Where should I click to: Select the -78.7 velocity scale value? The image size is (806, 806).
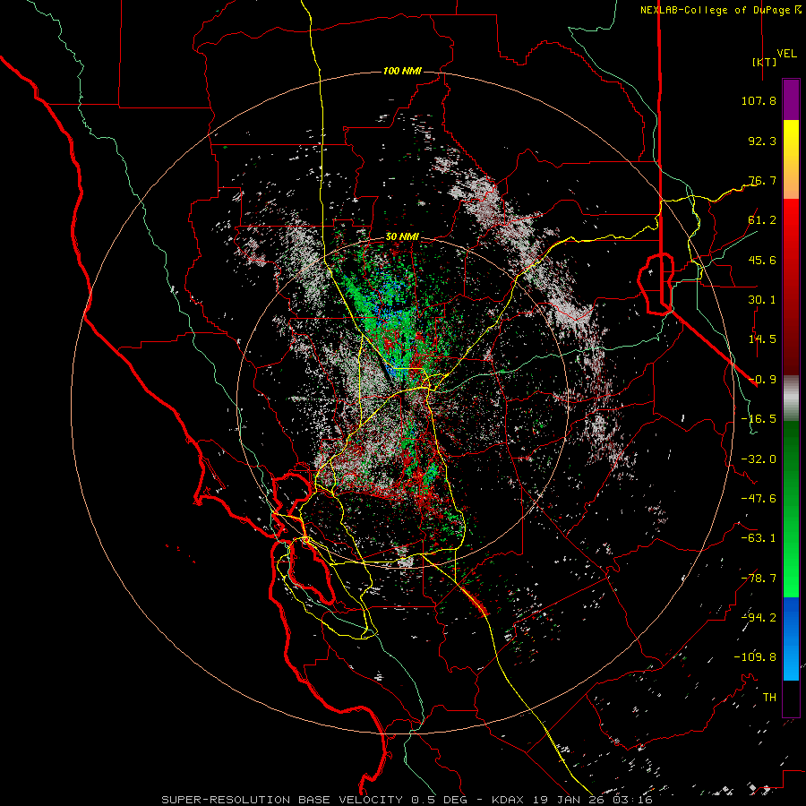pos(759,579)
